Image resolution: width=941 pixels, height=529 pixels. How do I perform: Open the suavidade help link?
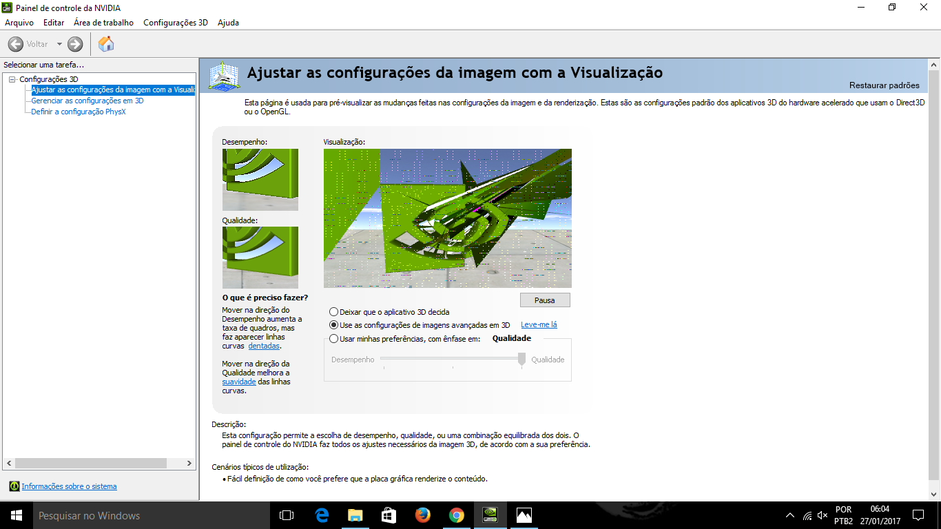click(x=239, y=382)
